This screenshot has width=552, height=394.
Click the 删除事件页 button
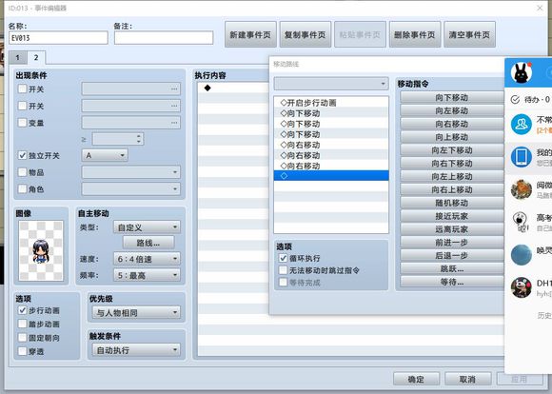point(414,34)
